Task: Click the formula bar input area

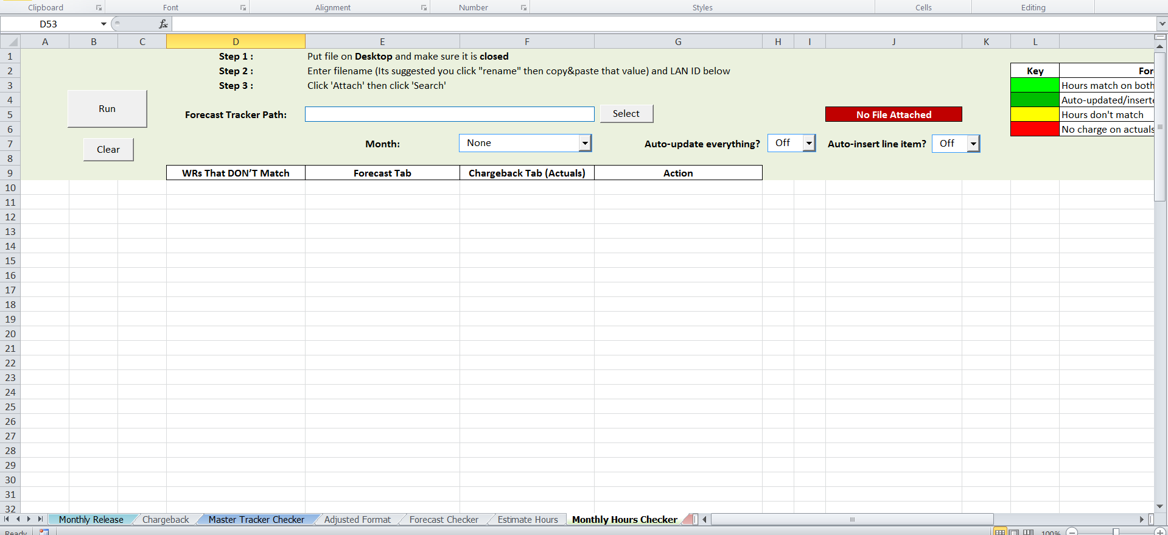Action: click(x=664, y=24)
